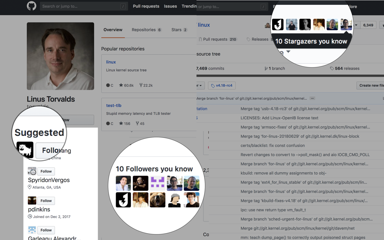Open the pdinkins username
The height and width of the screenshot is (240, 384).
(x=39, y=209)
